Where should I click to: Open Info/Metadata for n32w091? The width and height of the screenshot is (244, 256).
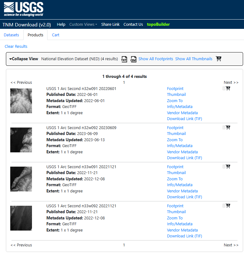pyautogui.click(x=180, y=107)
